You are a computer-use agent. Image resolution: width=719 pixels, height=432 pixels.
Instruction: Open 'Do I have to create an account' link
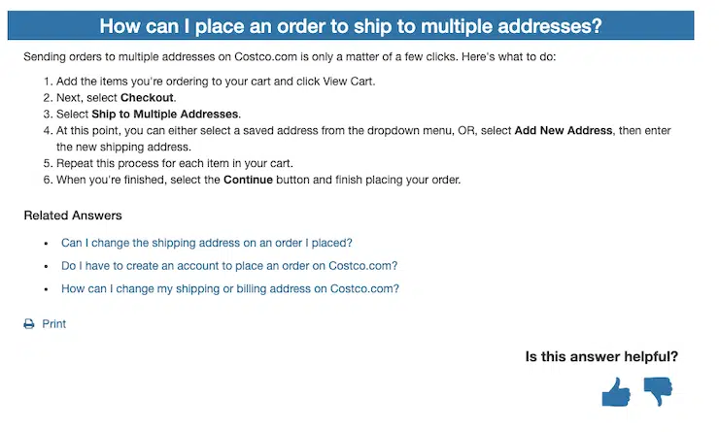pyautogui.click(x=229, y=265)
